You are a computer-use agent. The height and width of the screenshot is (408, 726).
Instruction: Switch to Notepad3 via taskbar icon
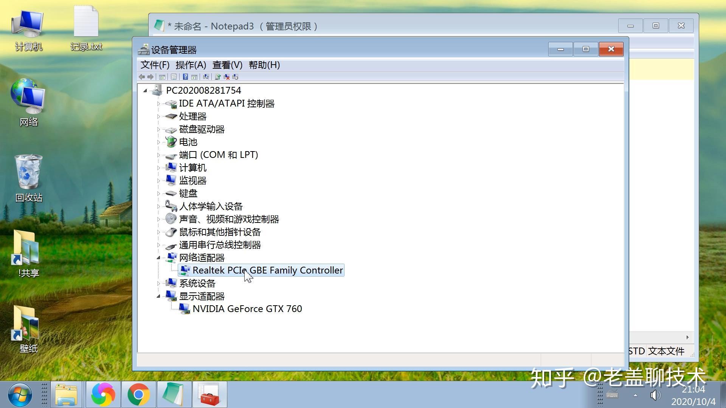(174, 395)
